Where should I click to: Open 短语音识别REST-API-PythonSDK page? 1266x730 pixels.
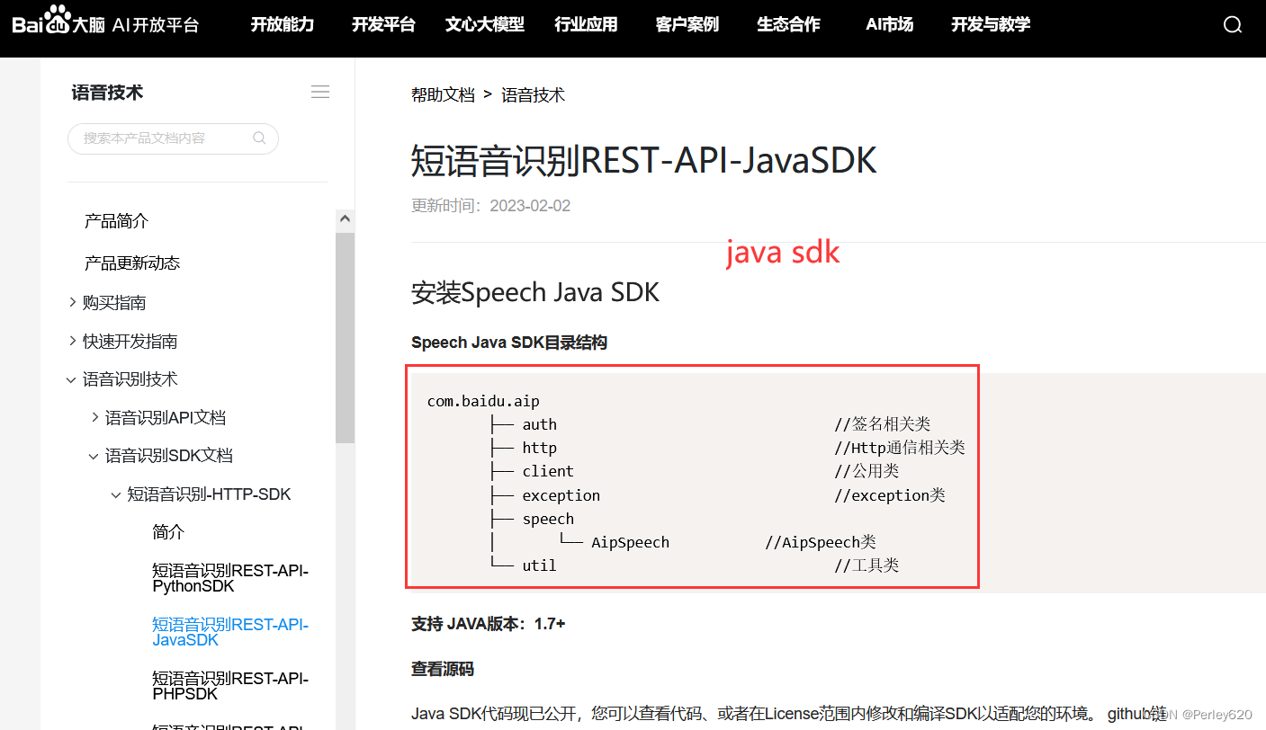pyautogui.click(x=230, y=578)
